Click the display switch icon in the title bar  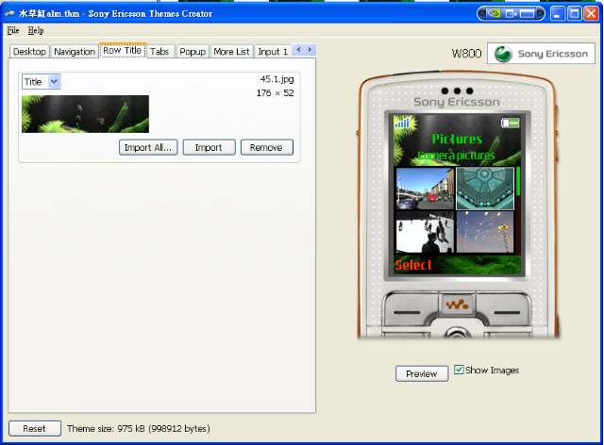coord(512,14)
